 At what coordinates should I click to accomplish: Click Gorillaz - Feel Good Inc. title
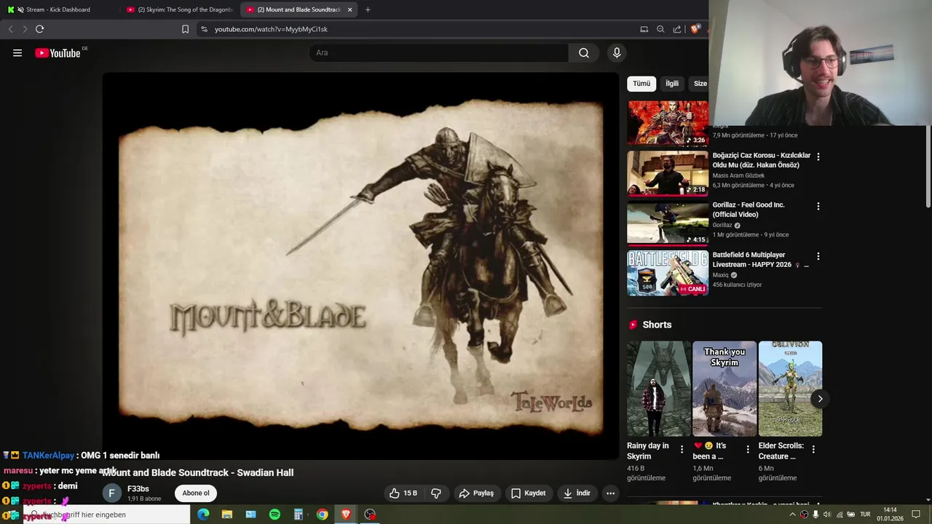click(x=749, y=210)
